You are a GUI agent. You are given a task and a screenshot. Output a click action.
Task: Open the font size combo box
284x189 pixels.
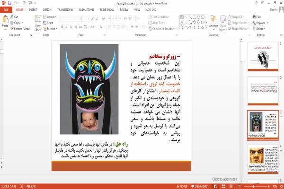coord(86,19)
